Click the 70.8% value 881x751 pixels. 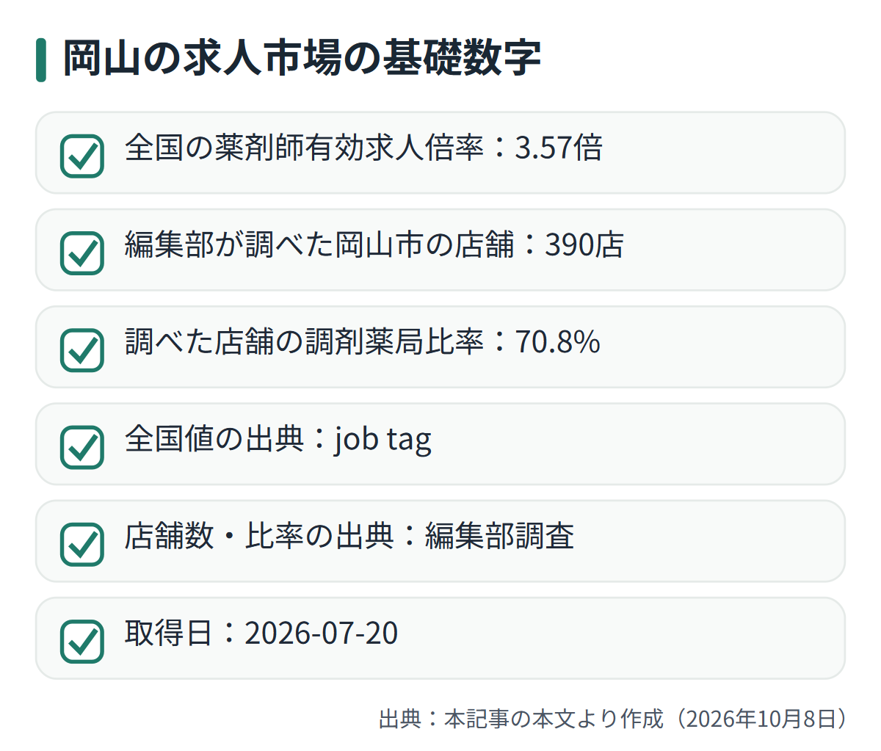click(x=558, y=341)
